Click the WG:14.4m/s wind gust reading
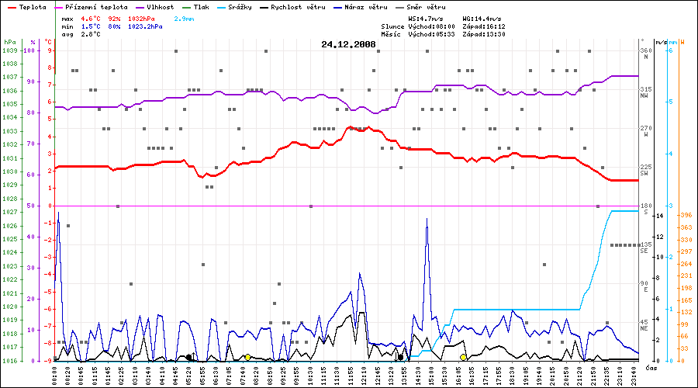The image size is (698, 388). (x=483, y=17)
